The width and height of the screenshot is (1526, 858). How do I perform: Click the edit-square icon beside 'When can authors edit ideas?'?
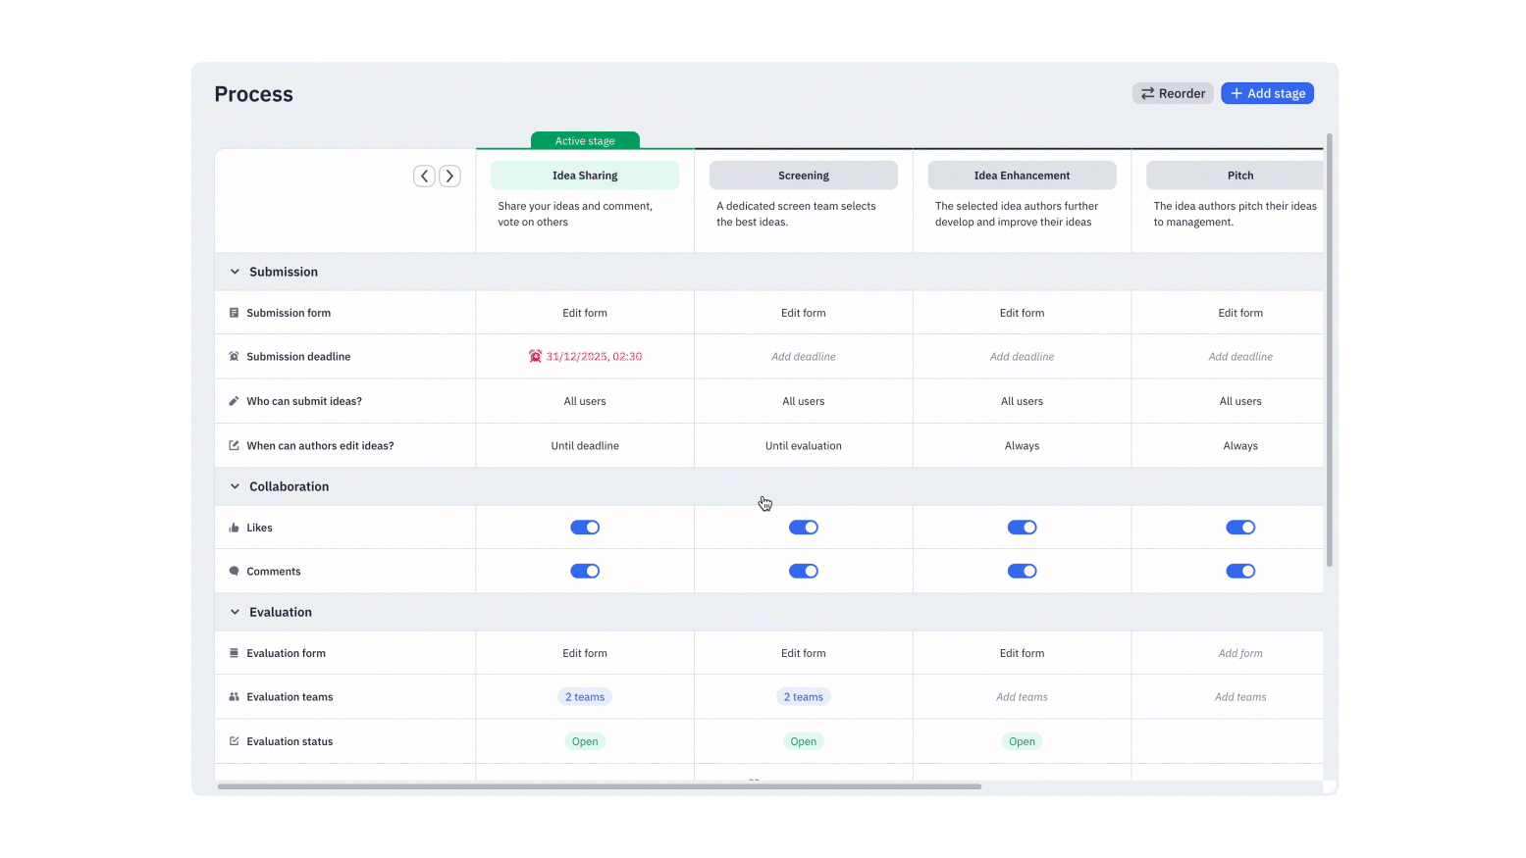(x=234, y=444)
